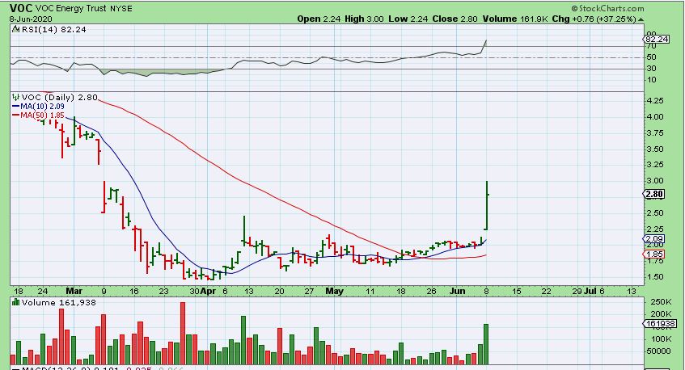Image resolution: width=685 pixels, height=370 pixels.
Task: Click the Volume legend bar icon
Action: 15,302
